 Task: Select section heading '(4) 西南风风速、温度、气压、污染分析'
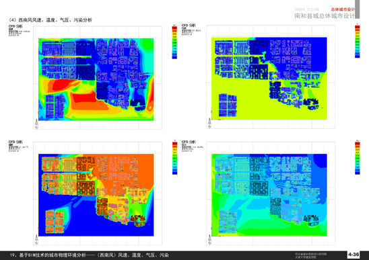[50, 20]
